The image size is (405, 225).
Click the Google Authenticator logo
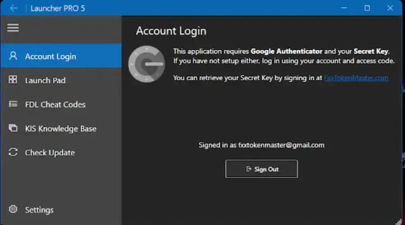(x=146, y=64)
